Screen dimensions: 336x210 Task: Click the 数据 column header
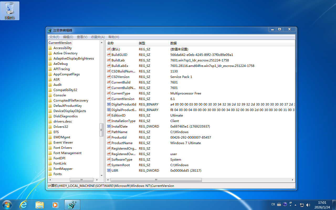point(173,43)
